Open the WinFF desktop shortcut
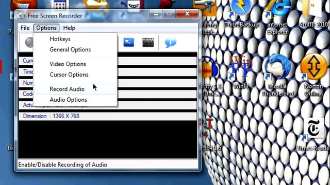Viewport: 330px width, 185px height. [x=241, y=72]
